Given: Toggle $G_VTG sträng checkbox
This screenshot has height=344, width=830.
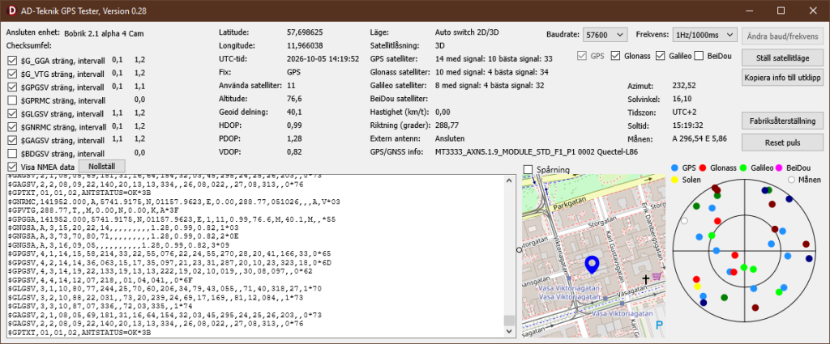Looking at the screenshot, I should 12,74.
